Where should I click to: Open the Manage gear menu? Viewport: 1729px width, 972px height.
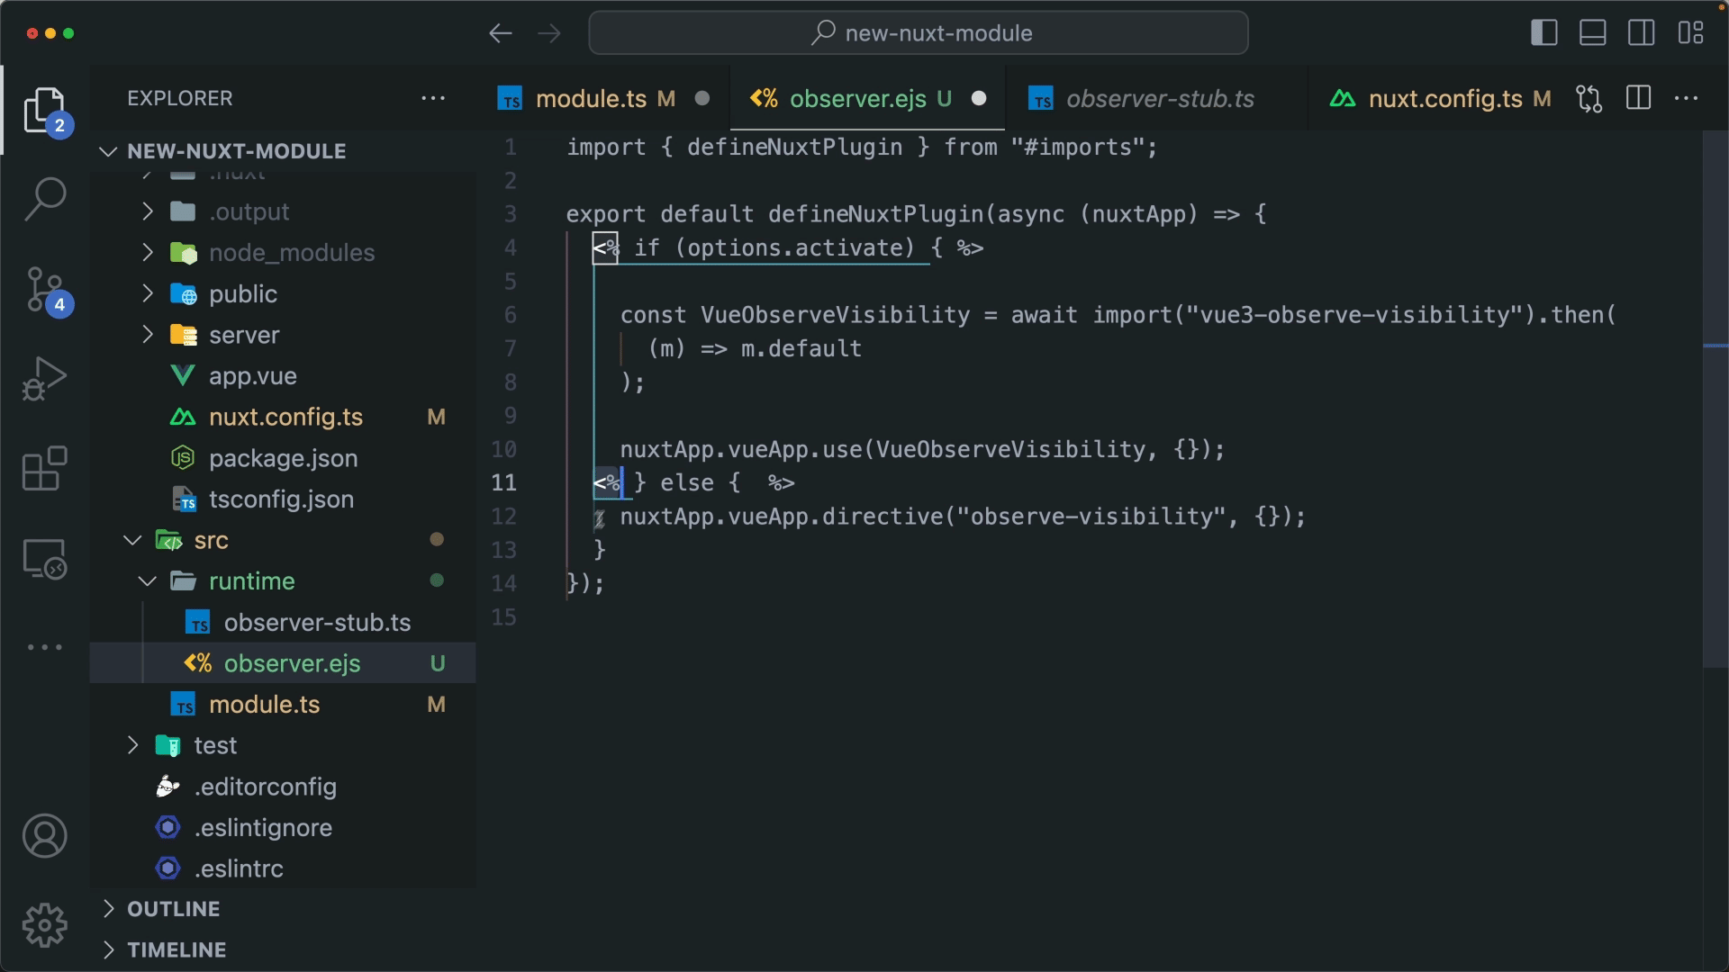tap(45, 925)
